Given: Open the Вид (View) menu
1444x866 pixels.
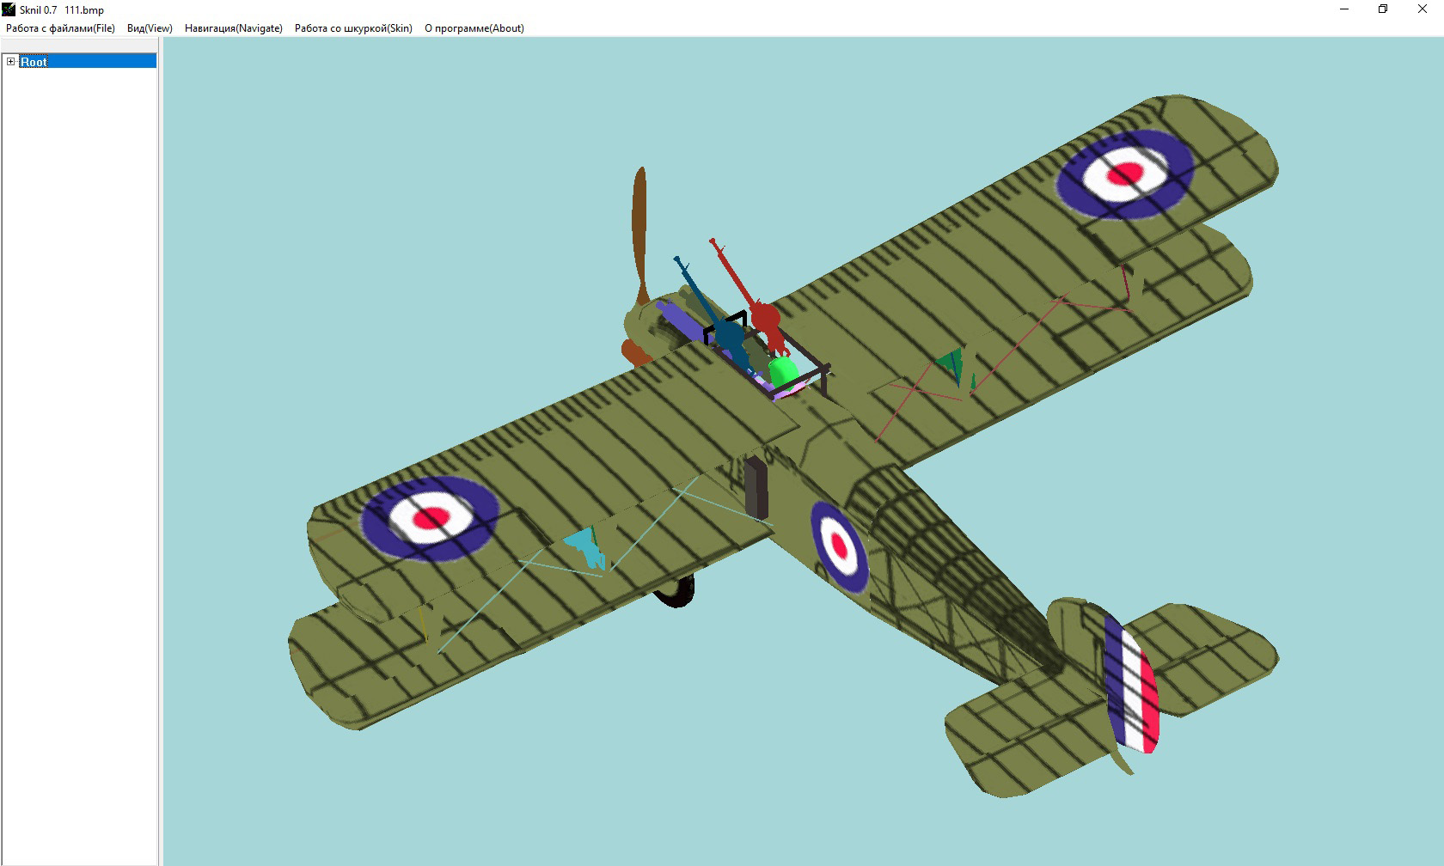Looking at the screenshot, I should (x=150, y=28).
